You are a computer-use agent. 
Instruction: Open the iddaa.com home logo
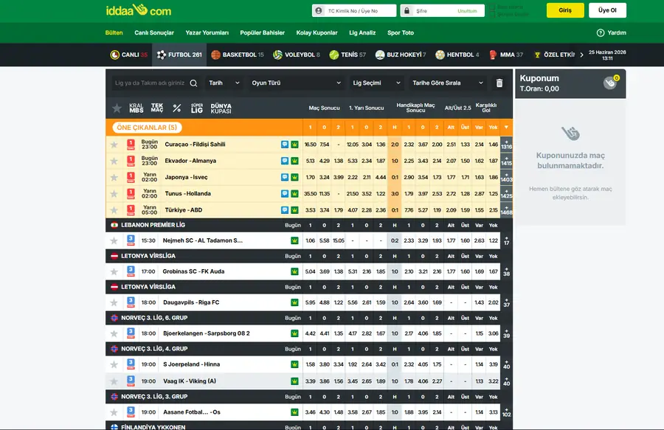[x=139, y=10]
